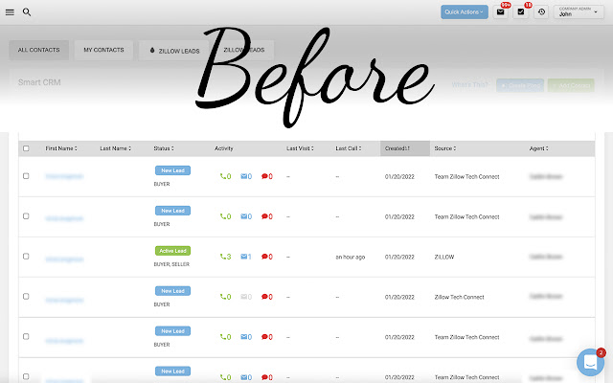Screen dimensions: 613x383
Task: Click the Activity column header
Action: pos(223,148)
